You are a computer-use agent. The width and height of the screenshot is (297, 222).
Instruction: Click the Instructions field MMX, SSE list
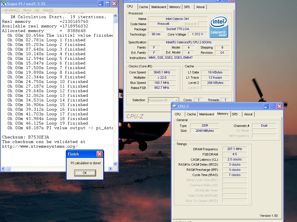pyautogui.click(x=189, y=58)
